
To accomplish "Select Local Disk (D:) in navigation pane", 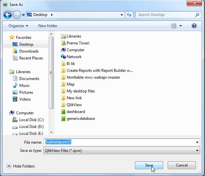I will pyautogui.click(x=28, y=126).
